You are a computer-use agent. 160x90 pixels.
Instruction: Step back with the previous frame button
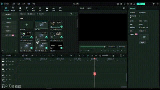(x=81, y=50)
